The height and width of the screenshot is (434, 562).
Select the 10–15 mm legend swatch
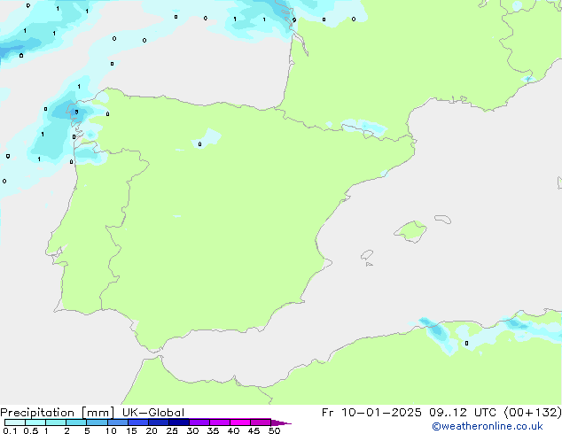coord(117,422)
